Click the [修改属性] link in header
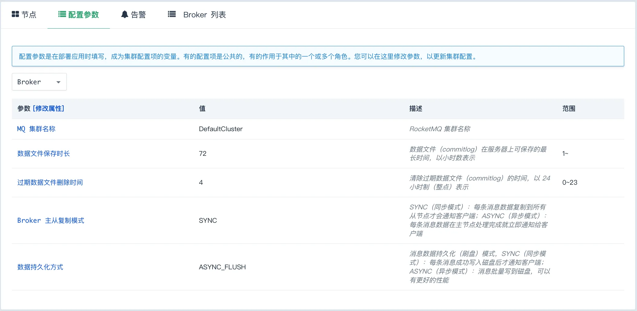637x311 pixels. 48,108
